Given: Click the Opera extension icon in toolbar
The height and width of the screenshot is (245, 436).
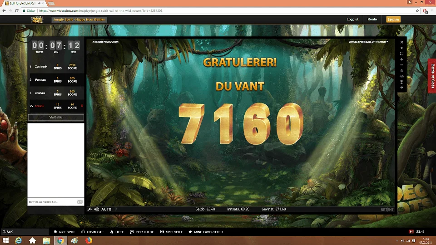Looking at the screenshot, I should [425, 11].
